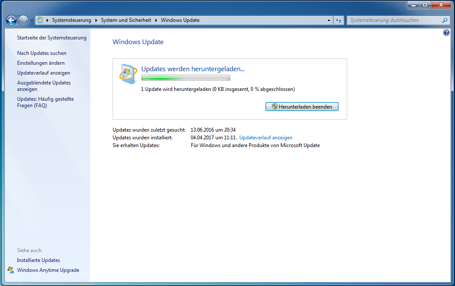Open address bar history dropdown
The height and width of the screenshot is (286, 455).
(x=329, y=20)
